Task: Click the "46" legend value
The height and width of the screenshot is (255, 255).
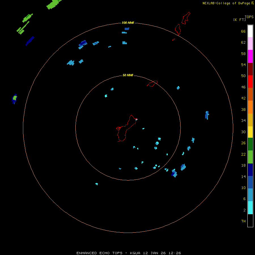Action: [x=243, y=87]
